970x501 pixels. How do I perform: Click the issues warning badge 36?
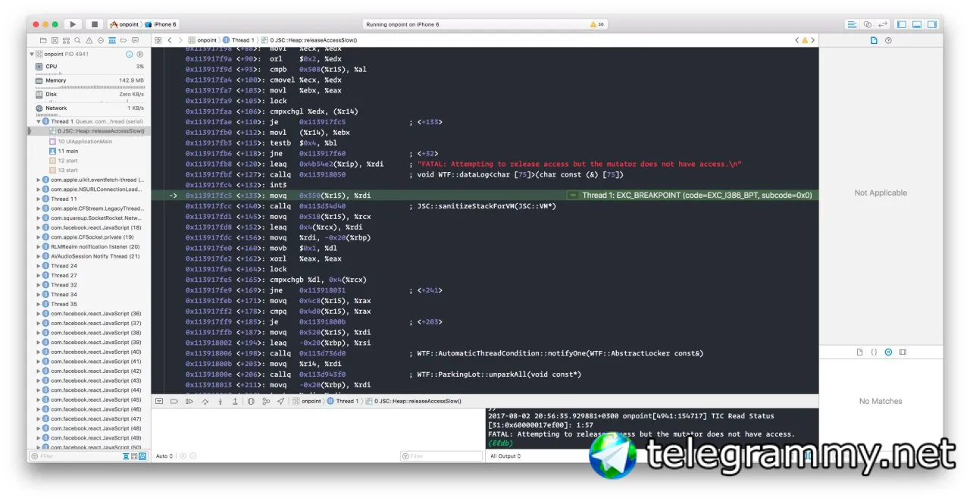tap(597, 24)
